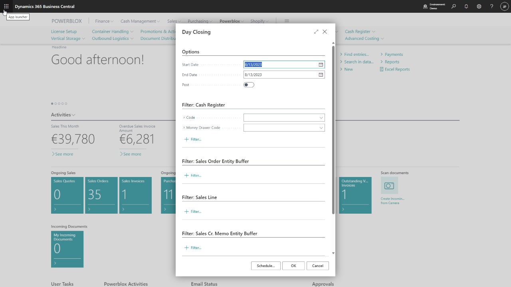Open the App launcher waffle icon
The height and width of the screenshot is (287, 511).
click(6, 6)
